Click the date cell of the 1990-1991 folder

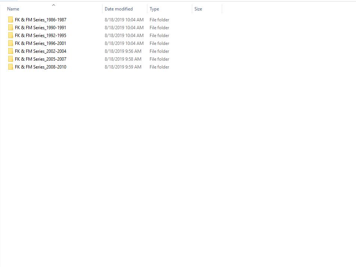click(x=124, y=27)
